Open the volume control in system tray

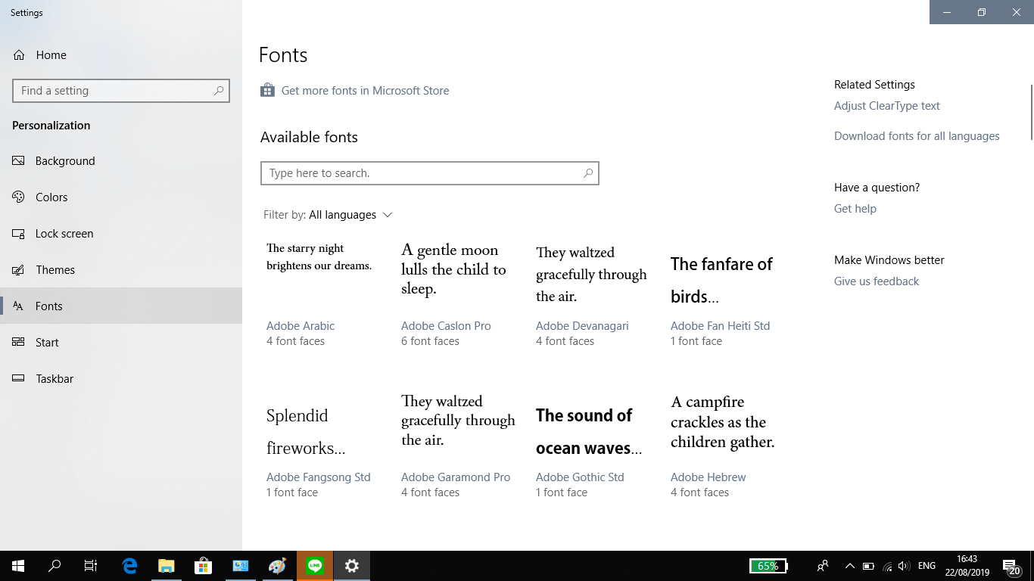(903, 566)
